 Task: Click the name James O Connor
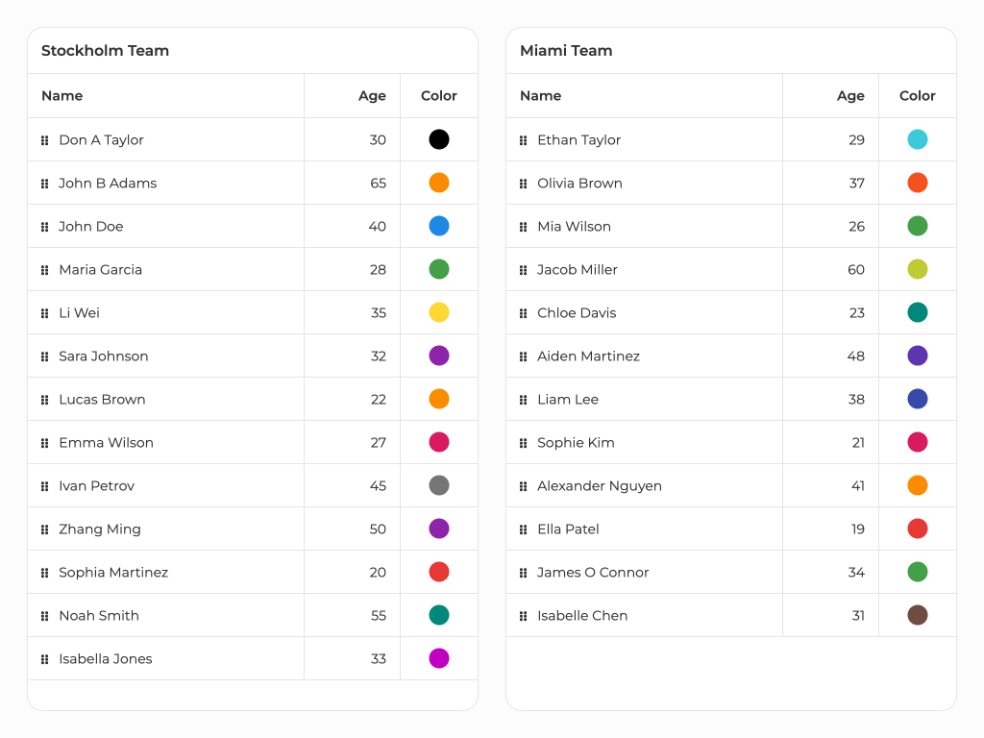(593, 573)
